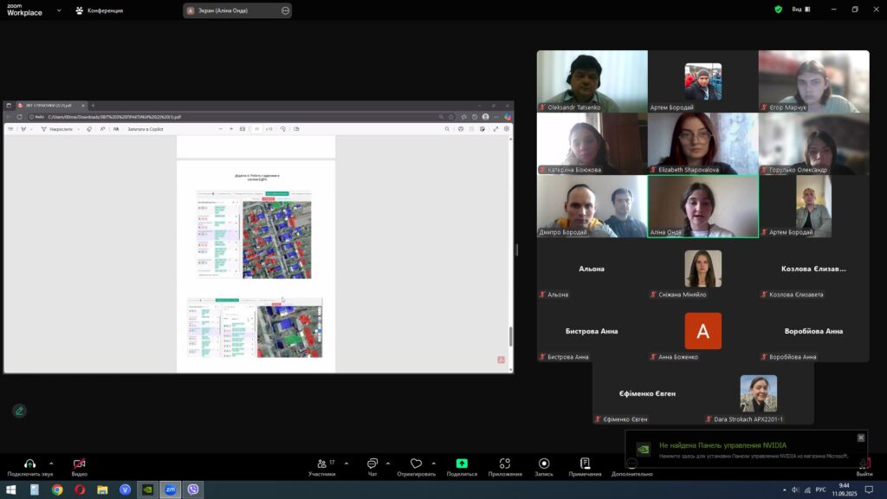Click Запитати в Copilot in the PDF toolbar
The image size is (887, 499).
146,129
